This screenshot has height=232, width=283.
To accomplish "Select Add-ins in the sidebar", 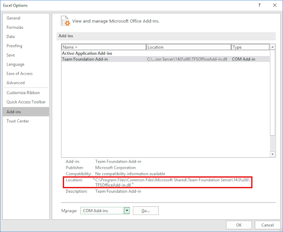I will point(26,112).
